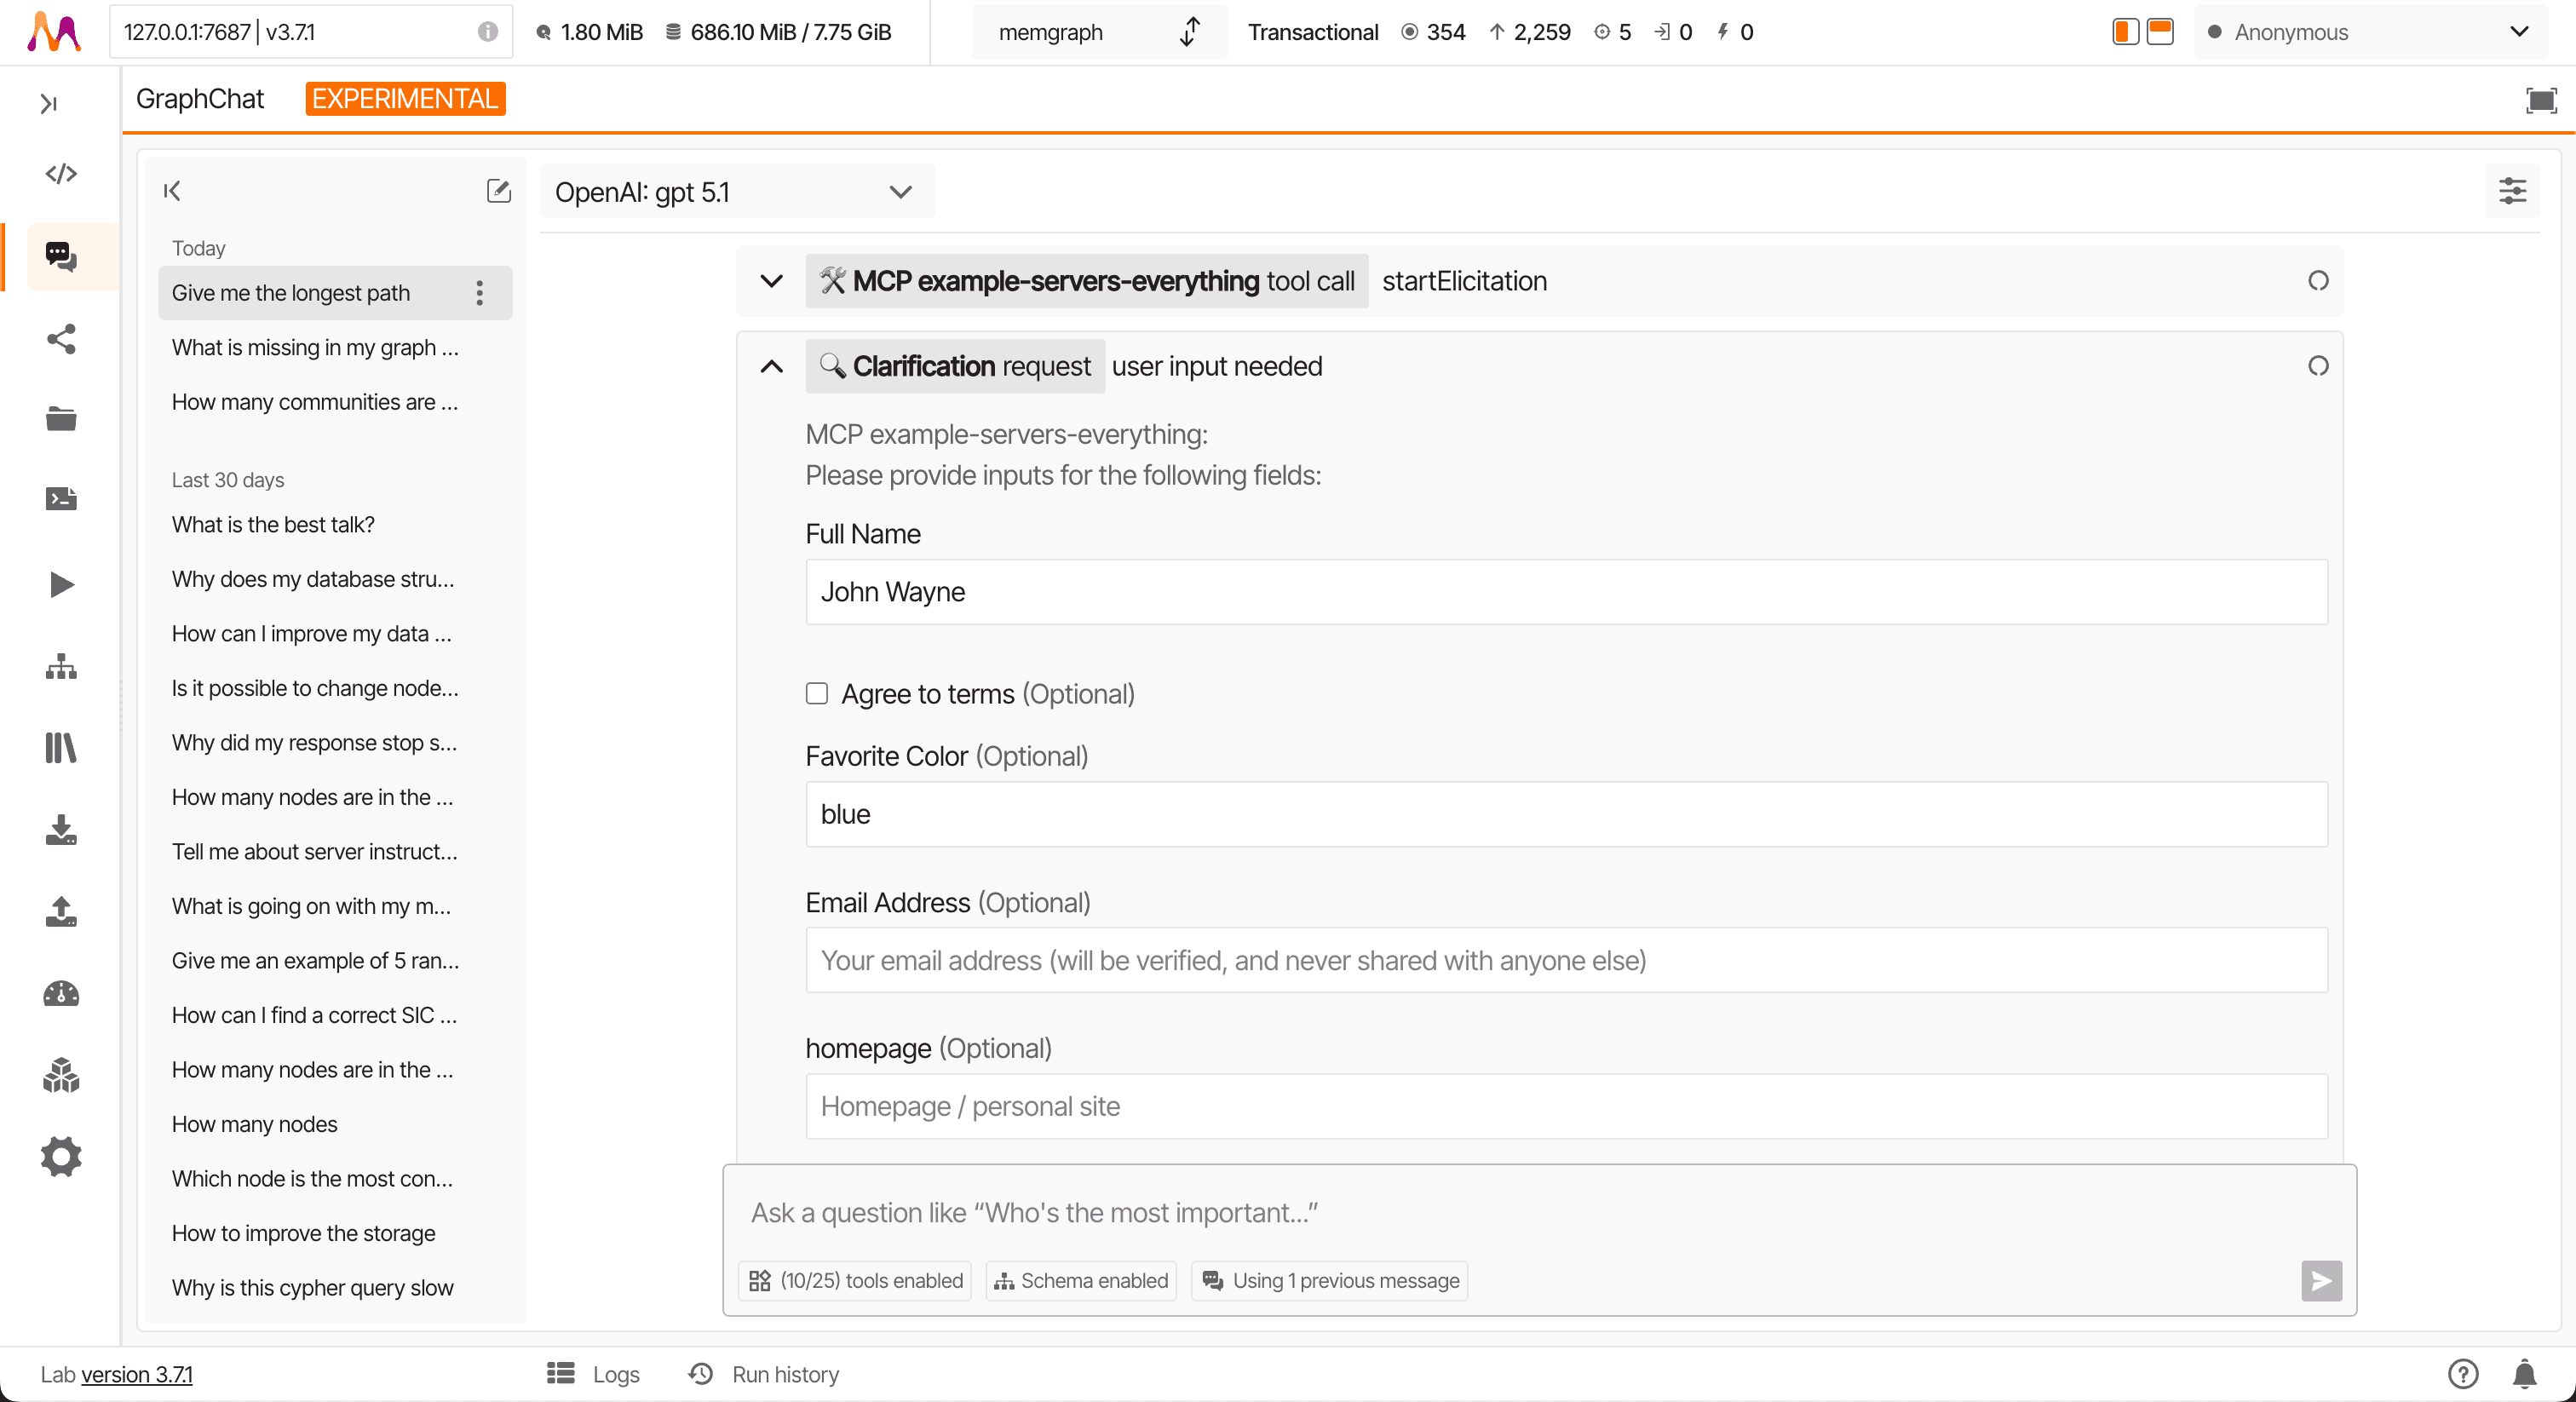Screen dimensions: 2576x1402
Task: Open the Logs panel at the bottom
Action: [594, 1374]
